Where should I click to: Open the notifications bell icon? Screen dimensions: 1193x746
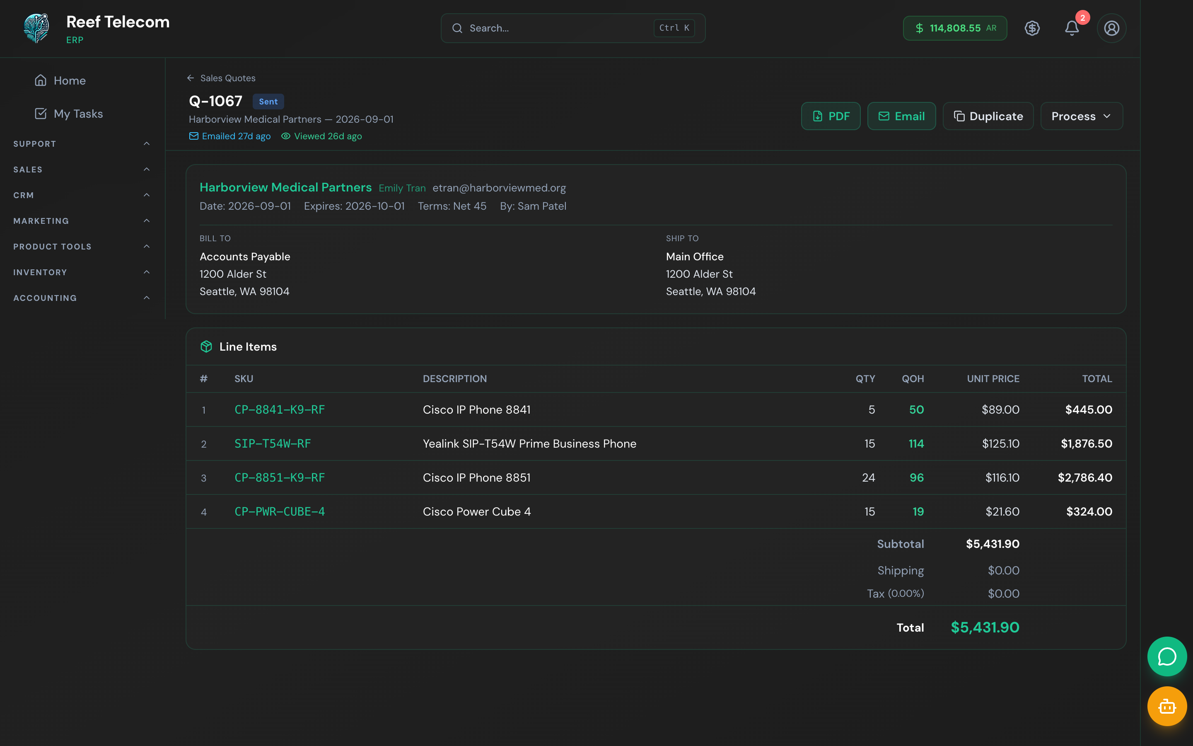pyautogui.click(x=1072, y=28)
